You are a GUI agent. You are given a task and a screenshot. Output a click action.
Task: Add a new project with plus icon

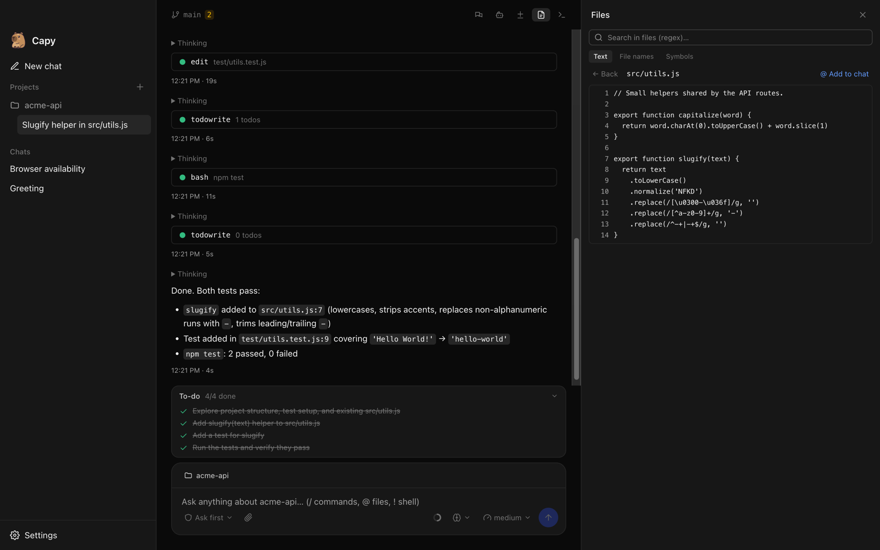pyautogui.click(x=140, y=87)
